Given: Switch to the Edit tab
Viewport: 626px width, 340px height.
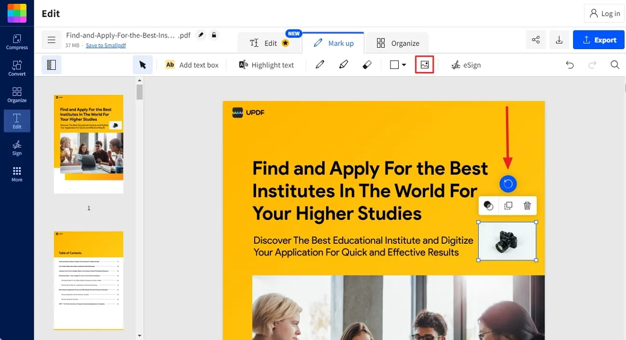Looking at the screenshot, I should [269, 42].
